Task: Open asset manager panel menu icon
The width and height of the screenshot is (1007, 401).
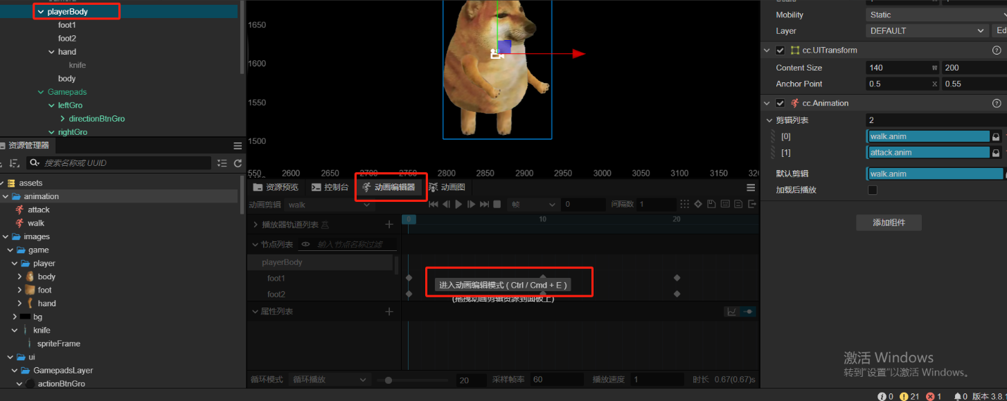Action: [x=238, y=146]
